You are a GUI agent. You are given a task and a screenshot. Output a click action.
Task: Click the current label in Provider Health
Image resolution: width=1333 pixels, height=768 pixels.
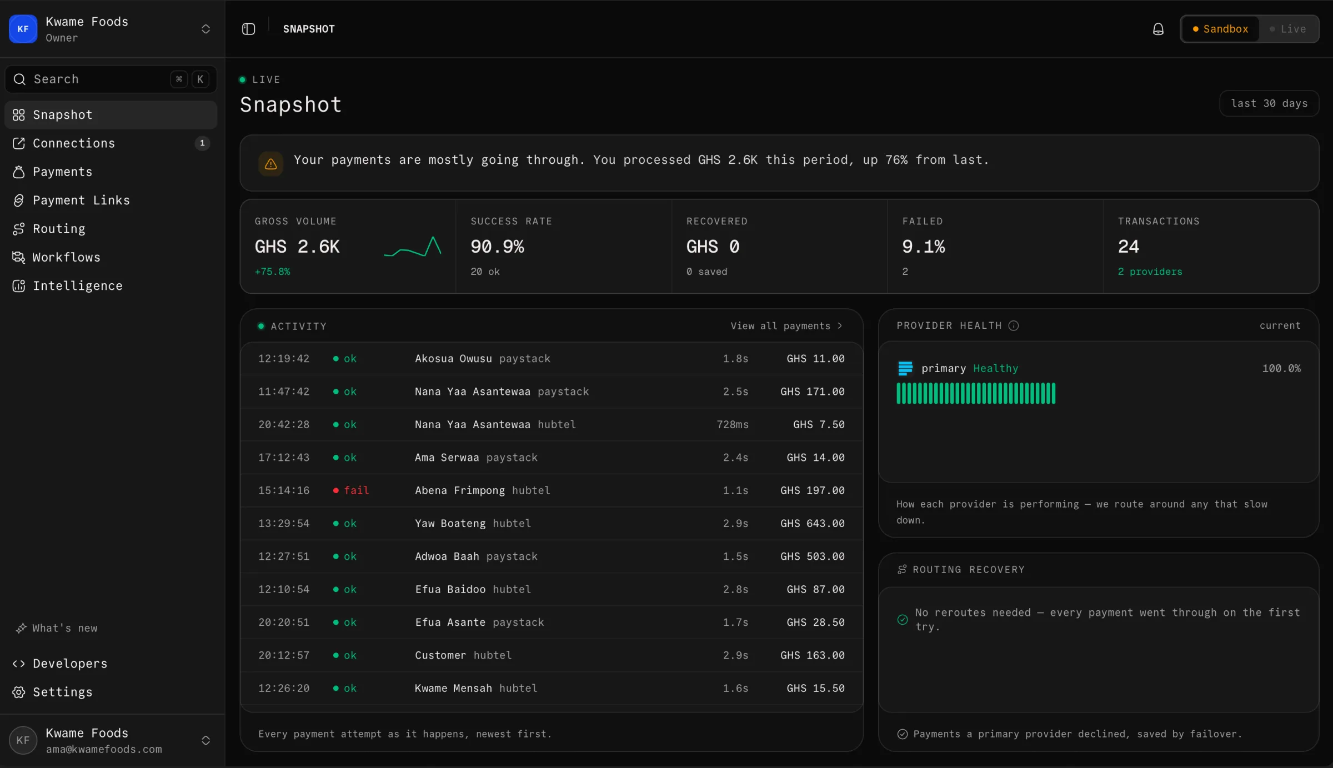click(x=1280, y=325)
